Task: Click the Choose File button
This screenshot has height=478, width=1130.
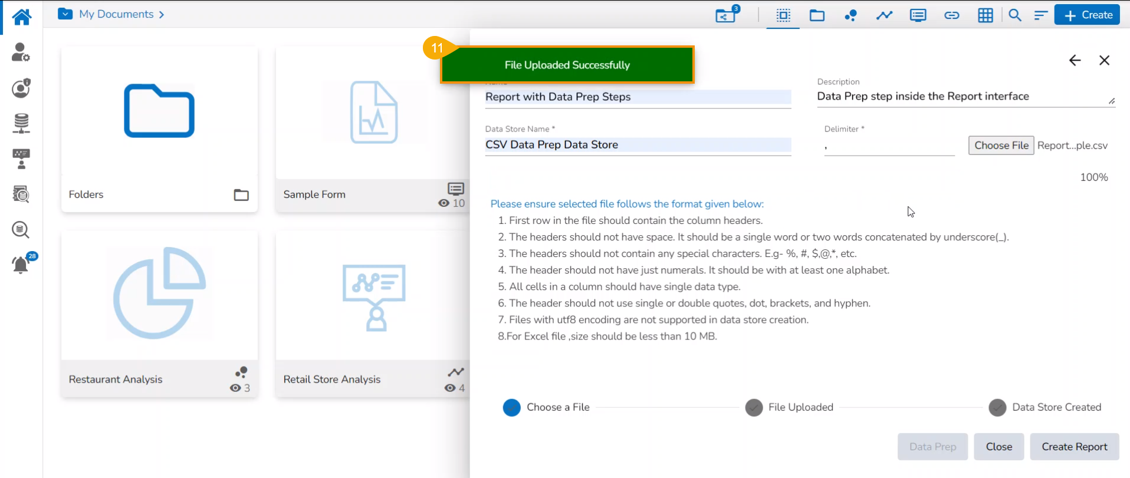Action: tap(1001, 146)
